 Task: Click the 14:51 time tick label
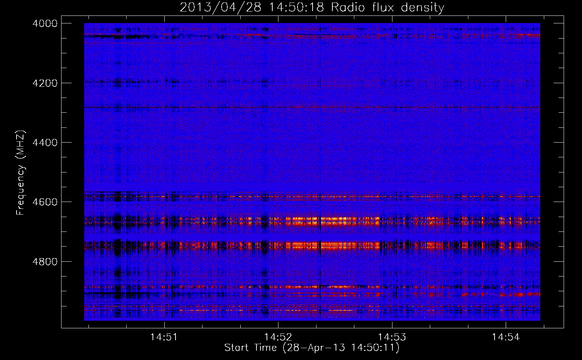click(x=164, y=337)
